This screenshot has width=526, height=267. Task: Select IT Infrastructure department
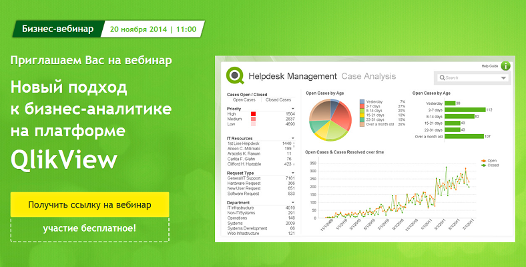[x=261, y=208]
